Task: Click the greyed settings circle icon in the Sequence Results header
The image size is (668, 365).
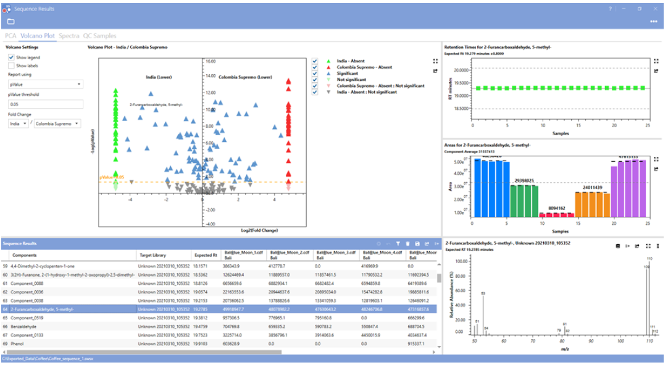Action: point(378,244)
